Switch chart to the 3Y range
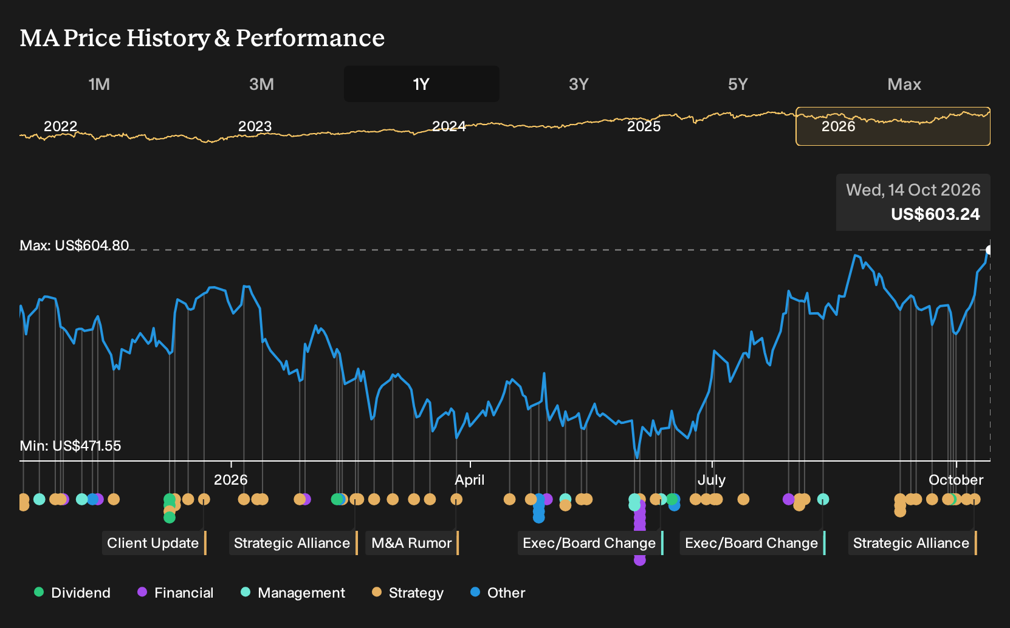The width and height of the screenshot is (1010, 628). point(579,84)
